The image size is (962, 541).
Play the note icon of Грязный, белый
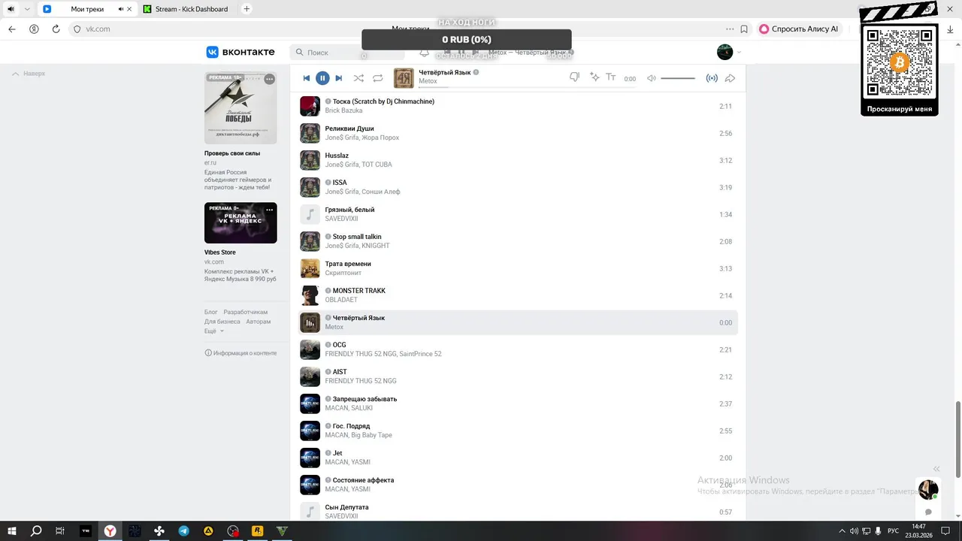[x=310, y=214]
